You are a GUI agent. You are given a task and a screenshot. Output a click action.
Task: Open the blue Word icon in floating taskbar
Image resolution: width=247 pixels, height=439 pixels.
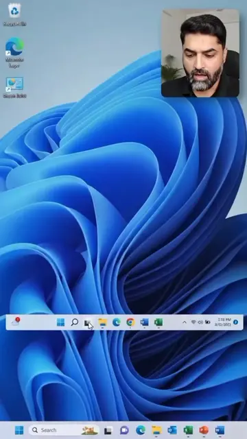145,322
